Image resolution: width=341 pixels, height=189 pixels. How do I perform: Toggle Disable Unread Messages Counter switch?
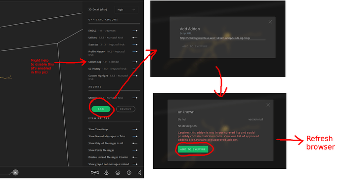pyautogui.click(x=135, y=157)
